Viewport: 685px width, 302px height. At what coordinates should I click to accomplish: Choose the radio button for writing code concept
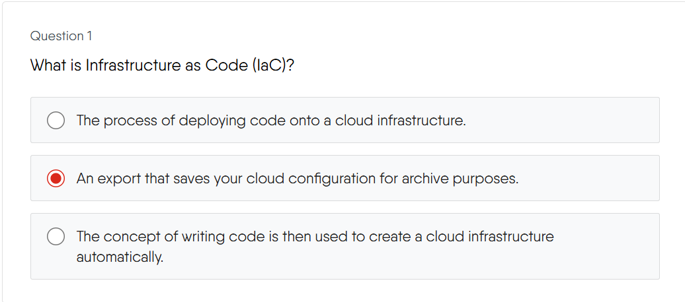(x=56, y=237)
